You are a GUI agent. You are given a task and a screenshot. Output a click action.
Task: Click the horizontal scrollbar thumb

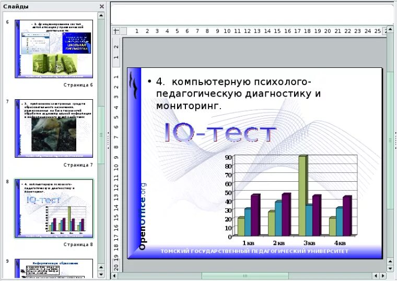pos(245,275)
